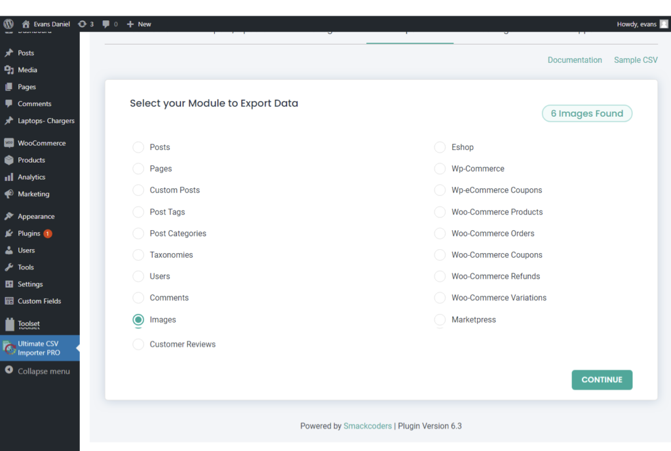Click the Users person icon

(9, 250)
